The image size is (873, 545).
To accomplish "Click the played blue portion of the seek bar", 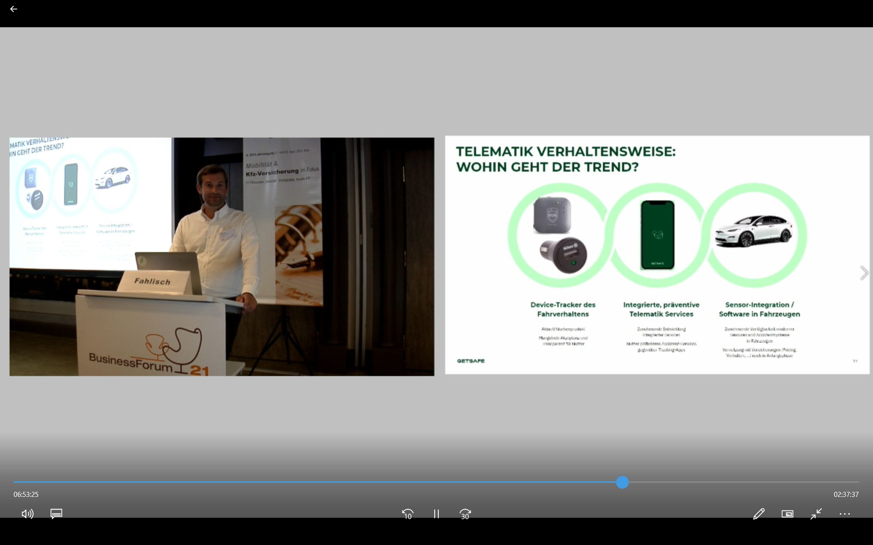I will [x=318, y=482].
